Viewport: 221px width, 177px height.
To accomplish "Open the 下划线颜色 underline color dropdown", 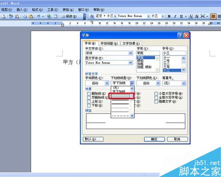I will pos(158,83).
